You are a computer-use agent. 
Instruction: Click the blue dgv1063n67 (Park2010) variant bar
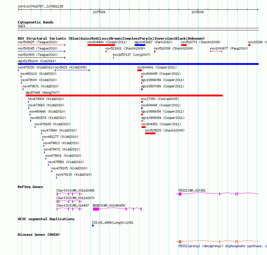tap(140, 45)
